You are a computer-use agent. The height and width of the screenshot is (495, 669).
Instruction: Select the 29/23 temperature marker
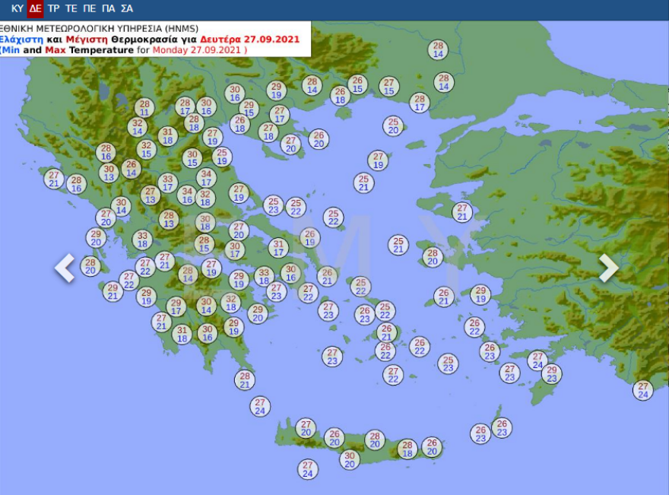551,373
